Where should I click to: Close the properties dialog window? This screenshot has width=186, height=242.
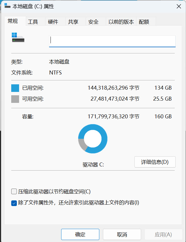[179, 6]
